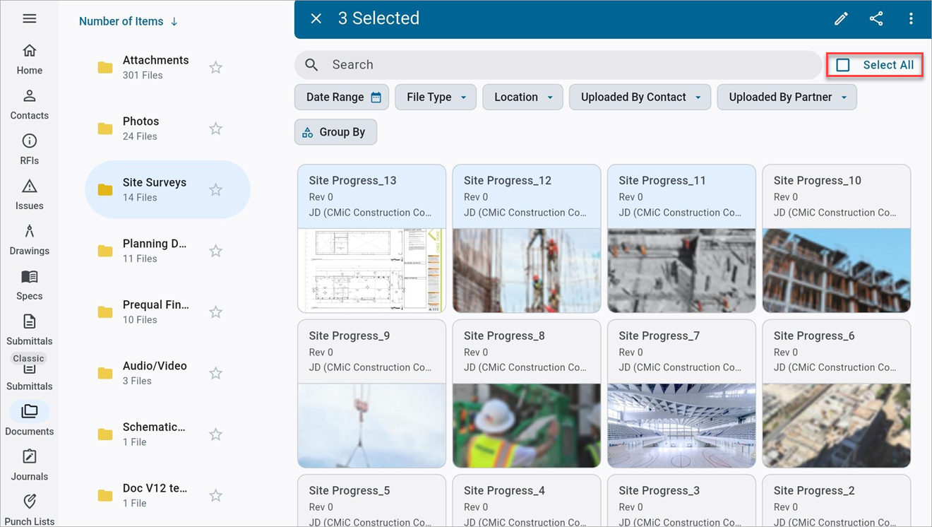This screenshot has width=932, height=527.
Task: Select the Site Progress_7 arena thumbnail
Action: click(681, 425)
